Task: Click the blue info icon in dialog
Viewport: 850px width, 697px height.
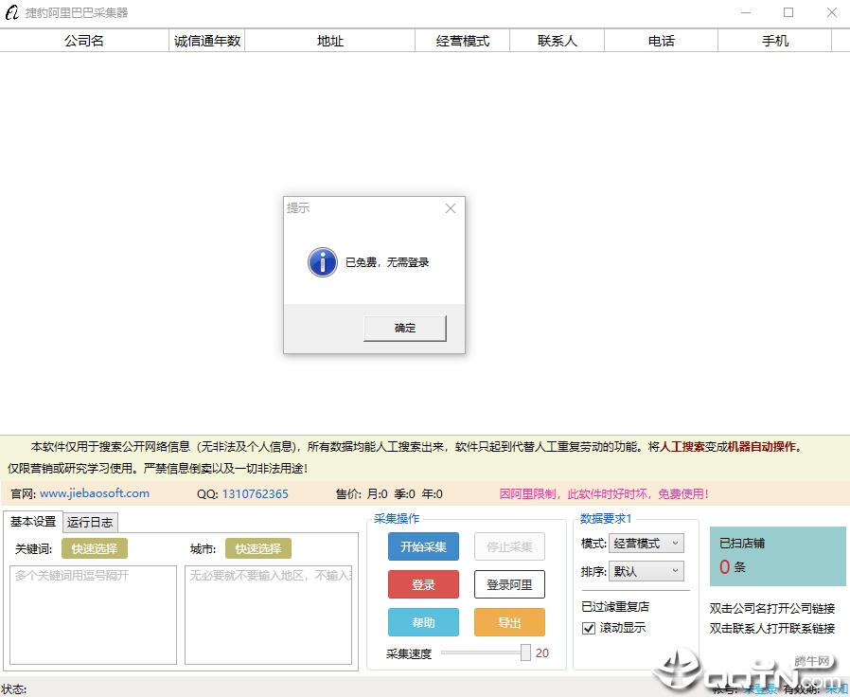Action: (323, 262)
